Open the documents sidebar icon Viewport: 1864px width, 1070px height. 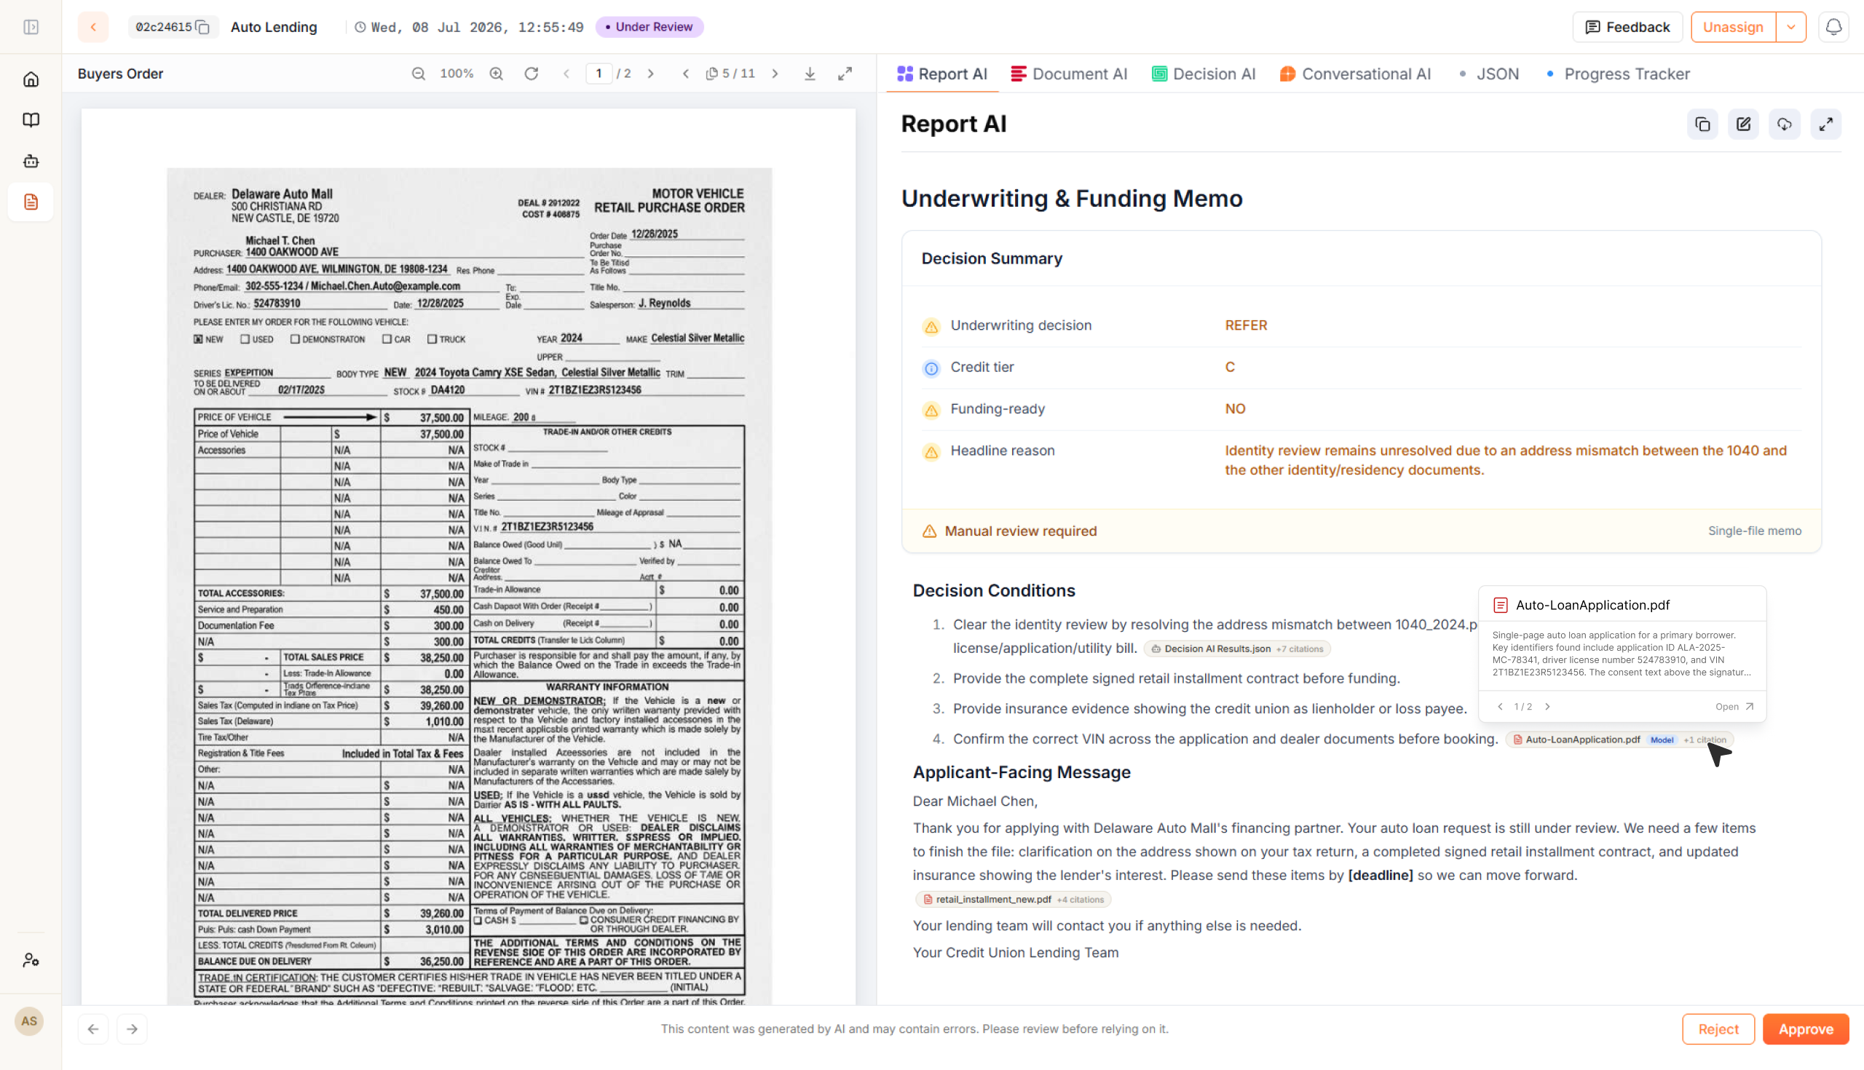31,202
